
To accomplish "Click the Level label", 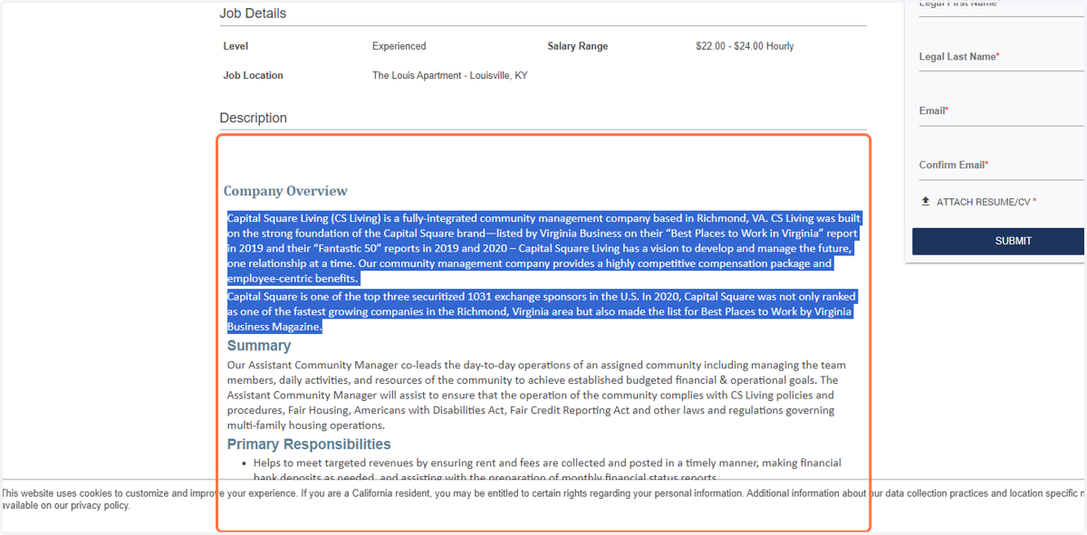I will click(236, 46).
